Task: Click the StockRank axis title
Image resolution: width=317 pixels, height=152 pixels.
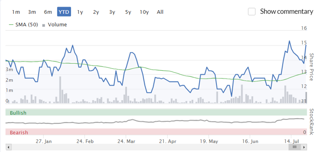Action: pyautogui.click(x=311, y=122)
